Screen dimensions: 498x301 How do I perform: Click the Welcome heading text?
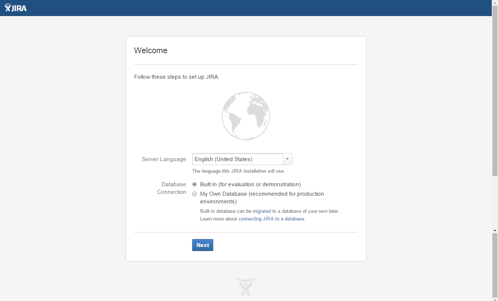click(x=151, y=51)
